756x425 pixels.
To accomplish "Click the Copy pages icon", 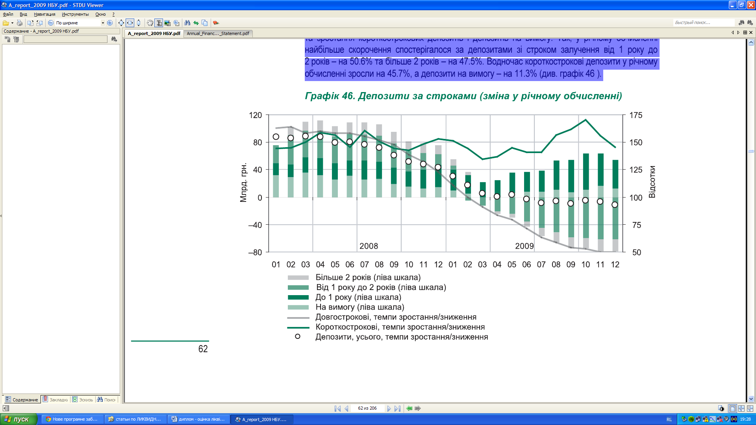I will click(205, 23).
